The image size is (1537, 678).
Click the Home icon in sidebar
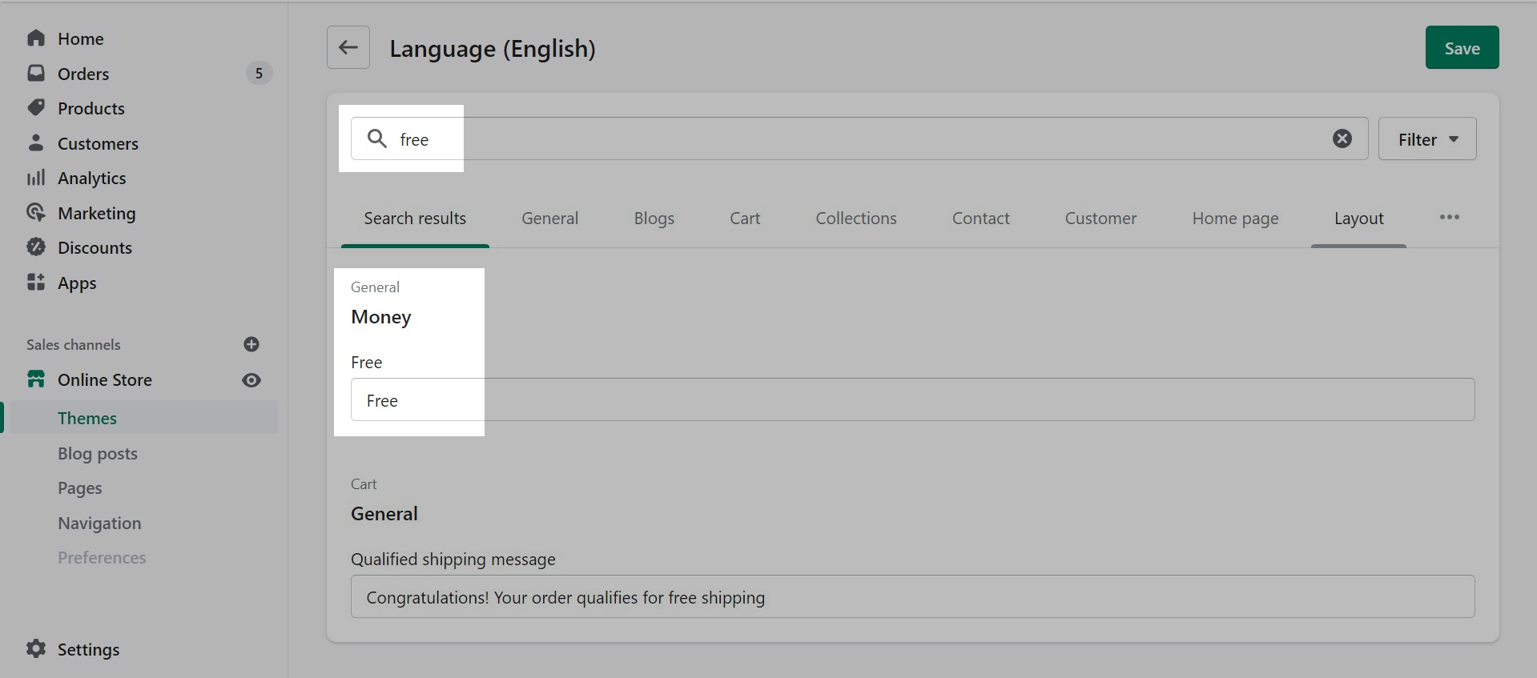(x=36, y=38)
